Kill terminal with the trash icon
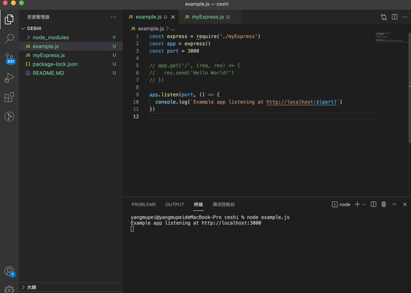The image size is (411, 293). pyautogui.click(x=384, y=204)
